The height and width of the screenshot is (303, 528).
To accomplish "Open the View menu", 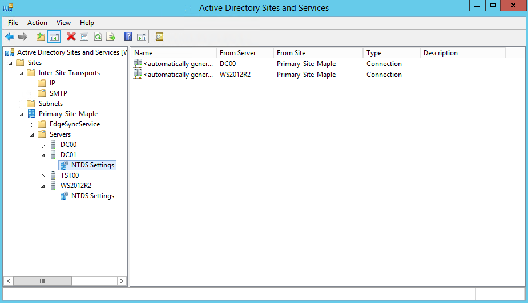I will coord(63,23).
